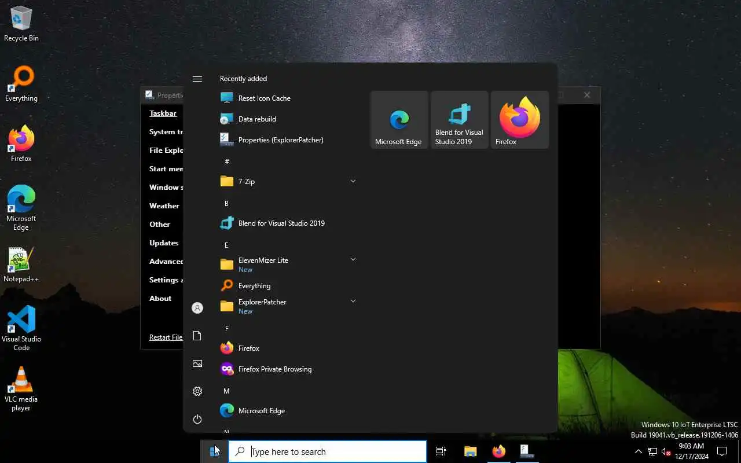741x463 pixels.
Task: Select About tab in Properties window
Action: coord(160,299)
